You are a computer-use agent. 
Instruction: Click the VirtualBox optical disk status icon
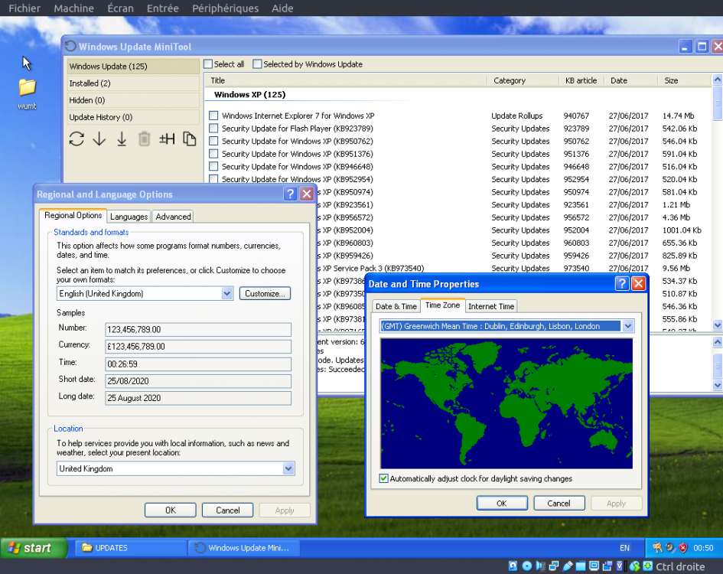(x=527, y=566)
